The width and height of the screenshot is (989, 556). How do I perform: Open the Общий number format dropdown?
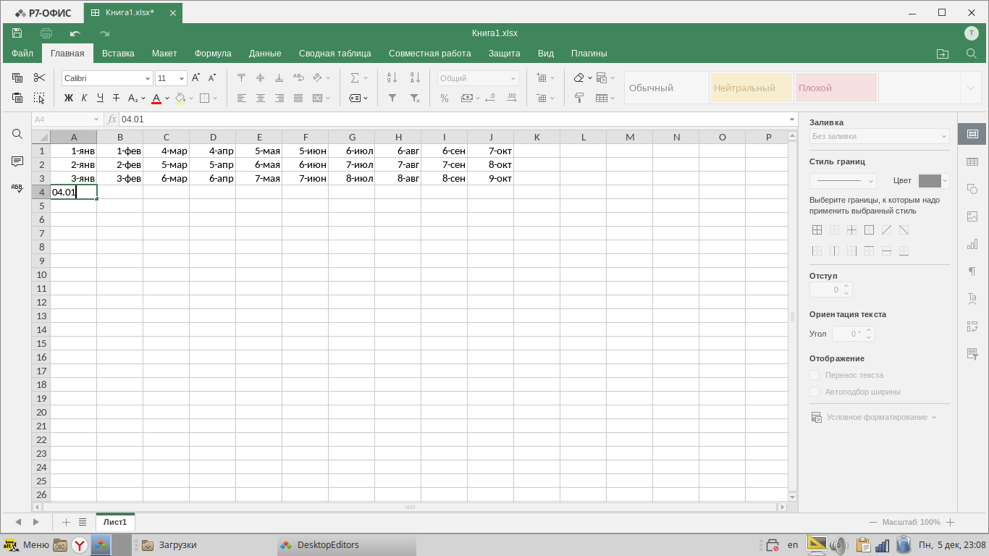[x=513, y=78]
